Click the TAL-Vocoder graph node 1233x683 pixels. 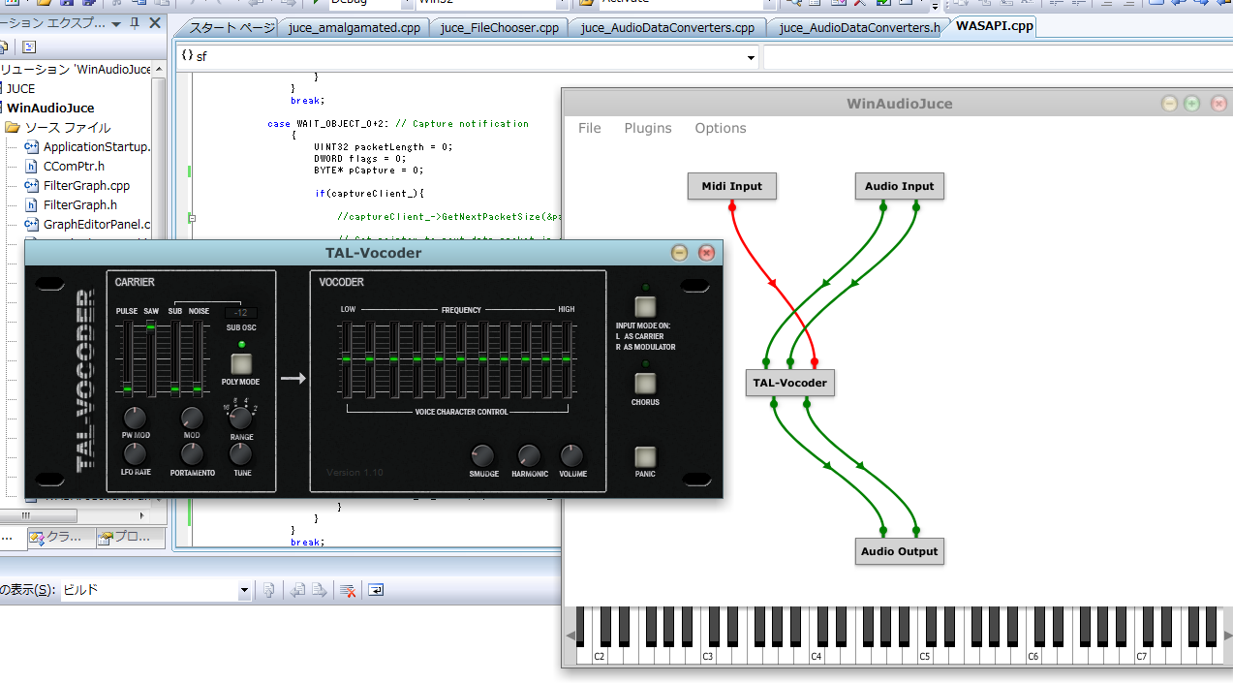789,383
